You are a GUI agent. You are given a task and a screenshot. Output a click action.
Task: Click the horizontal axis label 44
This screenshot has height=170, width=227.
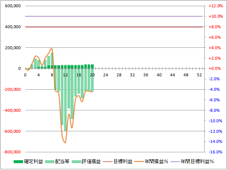[173, 75]
